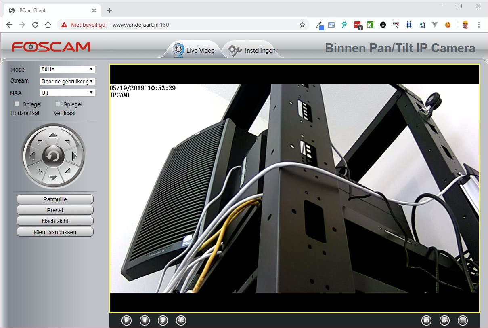
Task: Click on the live camera video feed
Action: click(x=295, y=188)
